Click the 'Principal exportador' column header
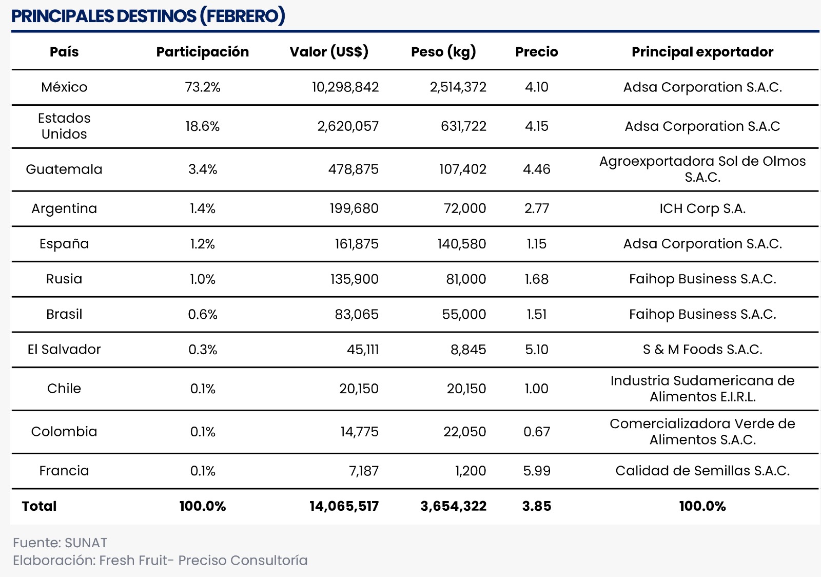821x577 pixels. pyautogui.click(x=702, y=52)
